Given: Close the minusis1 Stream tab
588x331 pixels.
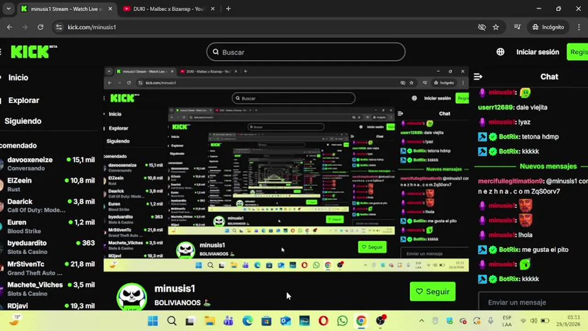Looking at the screenshot, I should click(111, 9).
